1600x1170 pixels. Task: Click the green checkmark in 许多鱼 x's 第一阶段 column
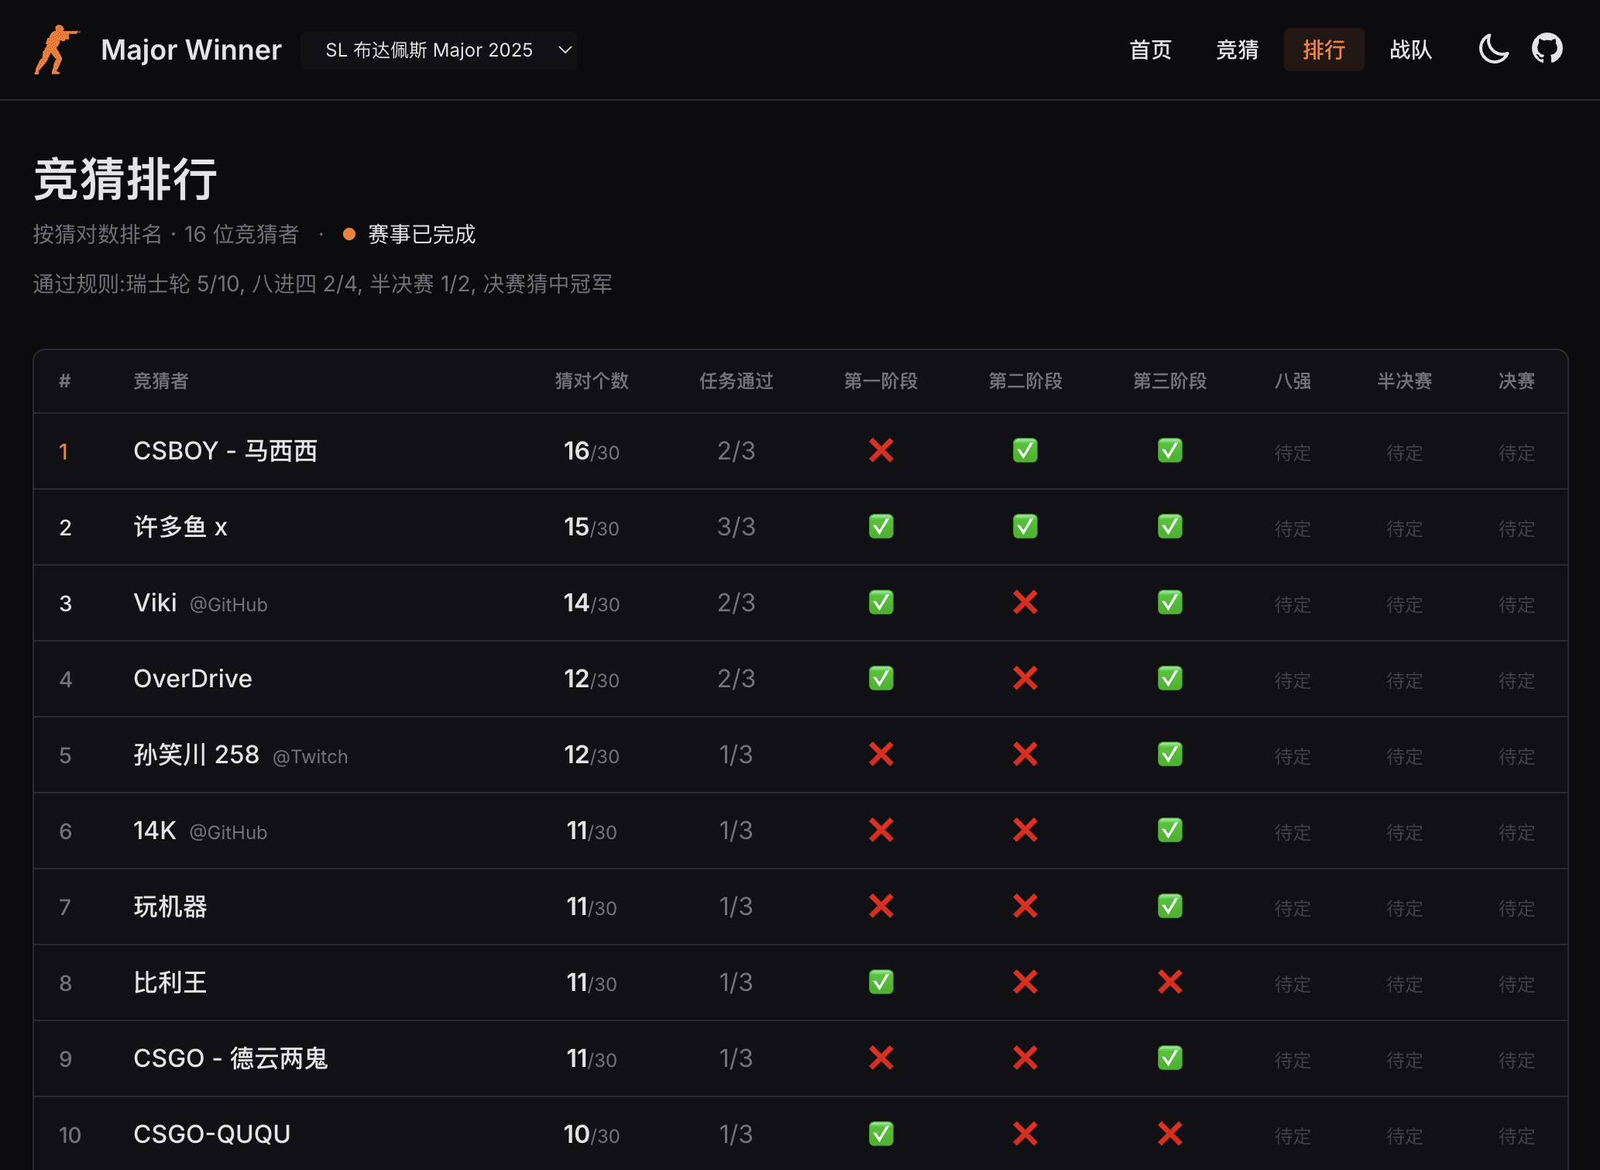coord(880,526)
